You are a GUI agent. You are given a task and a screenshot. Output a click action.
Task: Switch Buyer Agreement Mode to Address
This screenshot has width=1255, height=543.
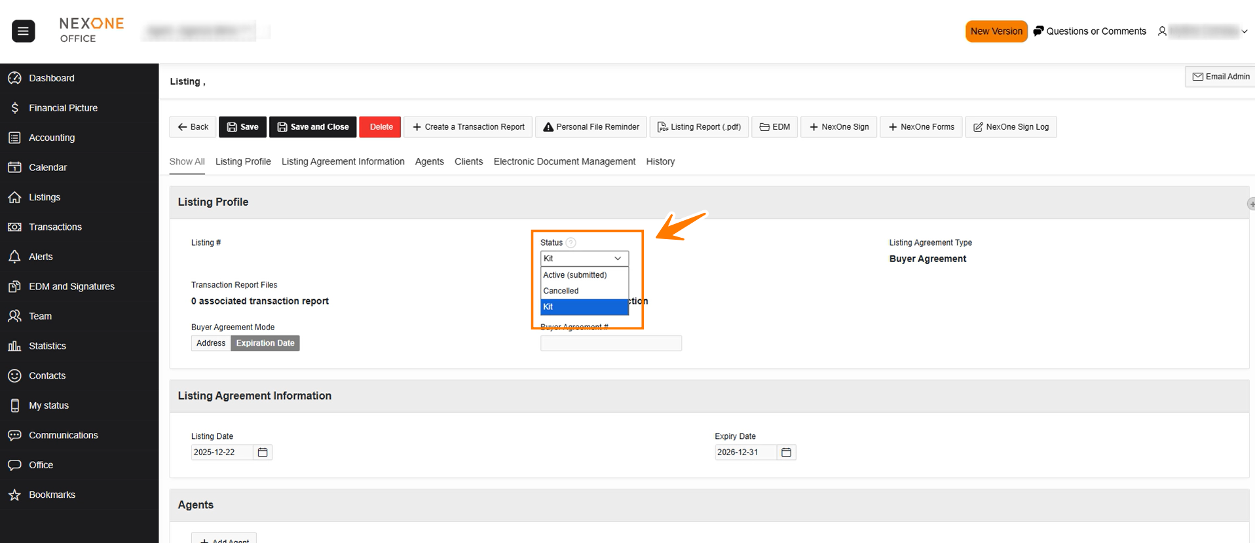pyautogui.click(x=210, y=343)
